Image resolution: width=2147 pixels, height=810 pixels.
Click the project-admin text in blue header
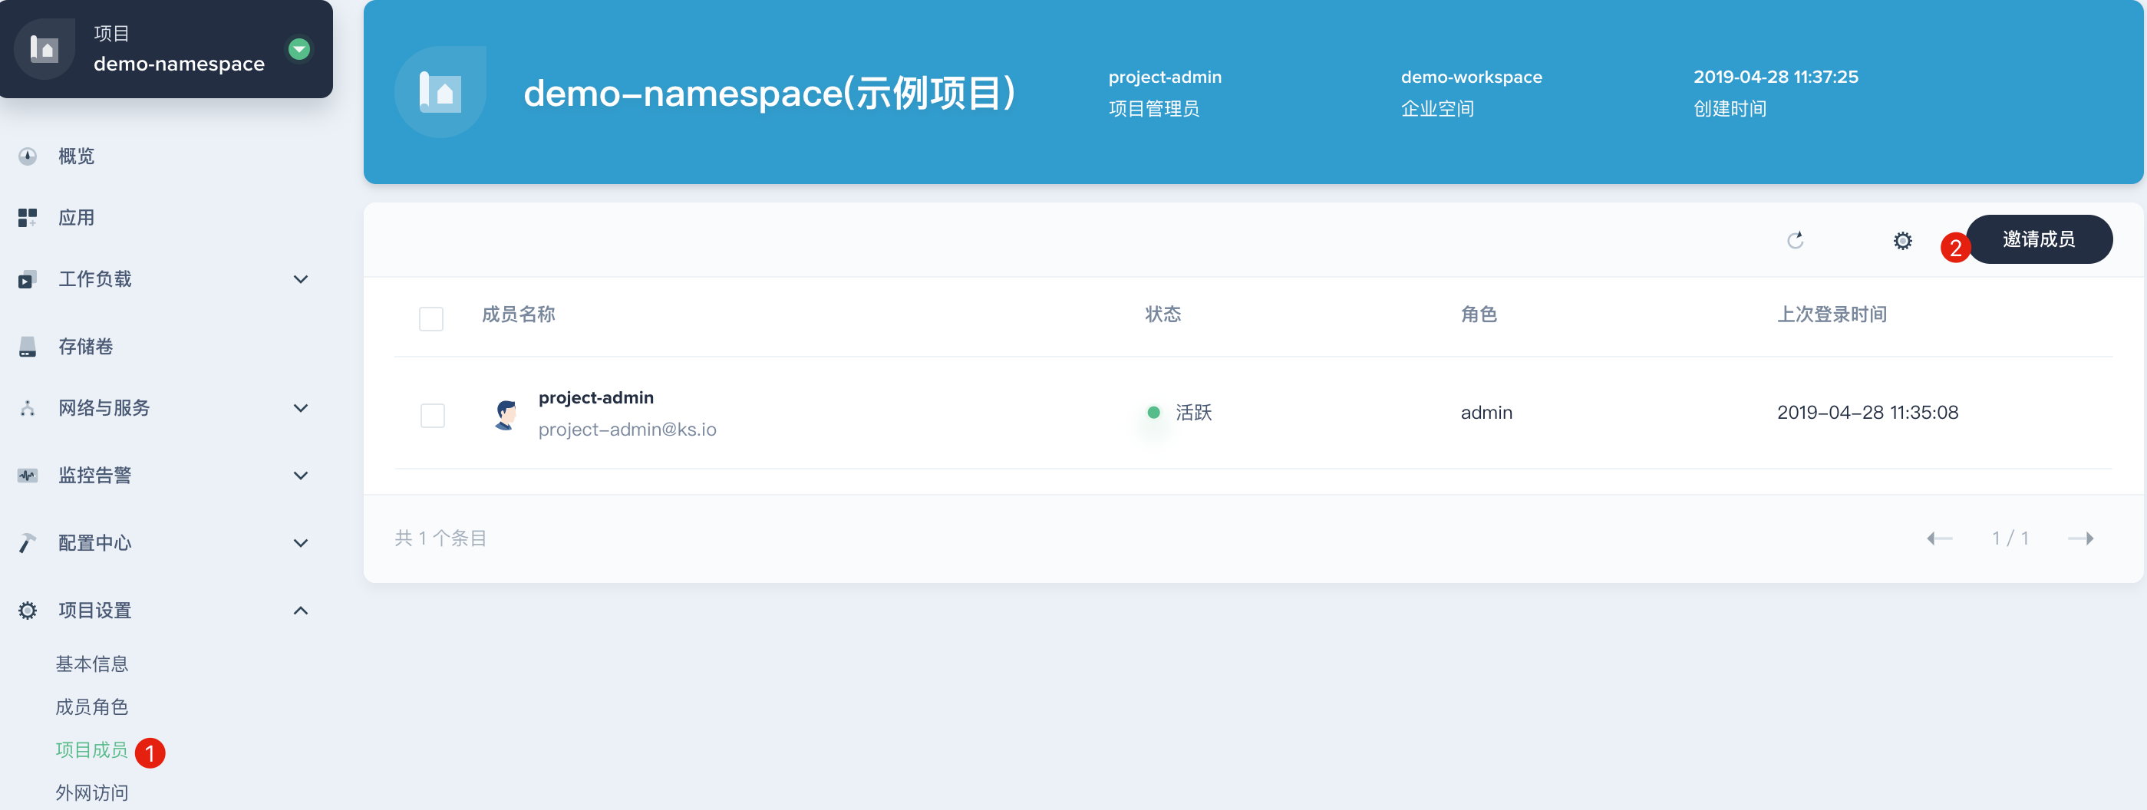tap(1164, 77)
